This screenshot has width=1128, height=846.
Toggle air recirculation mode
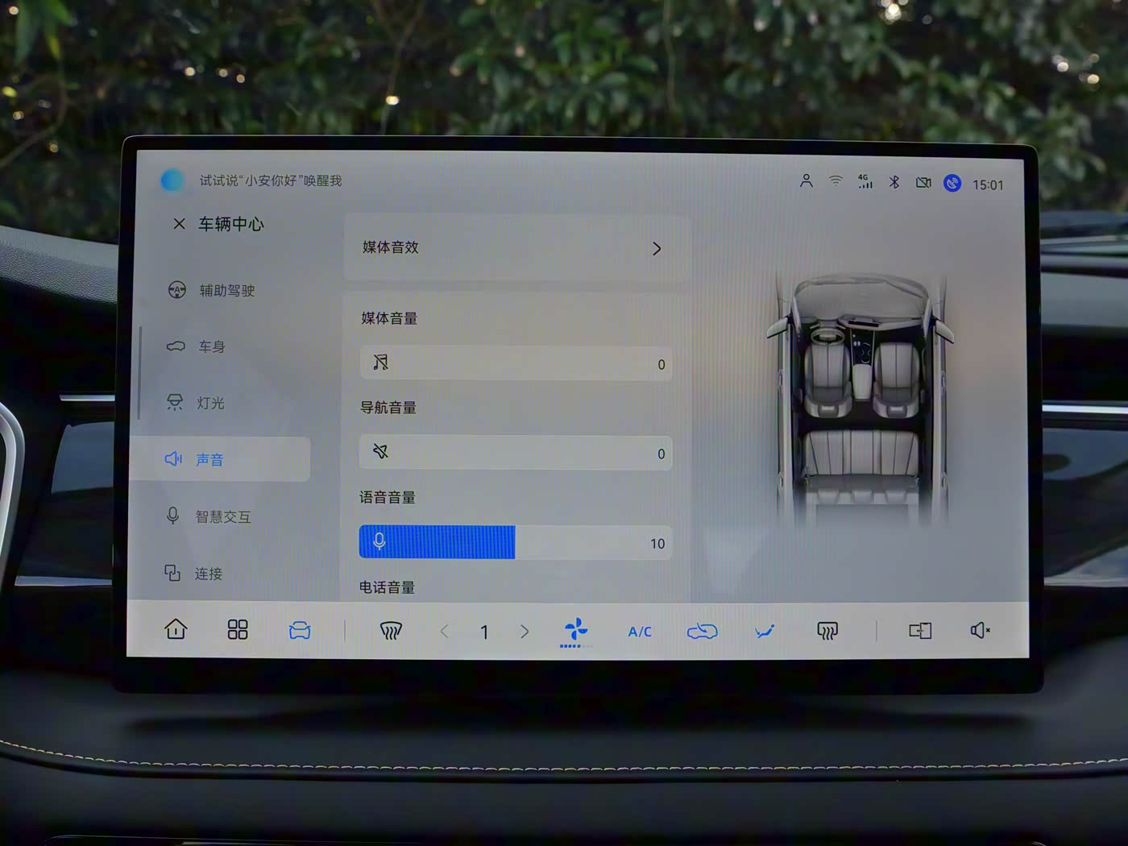click(x=702, y=631)
